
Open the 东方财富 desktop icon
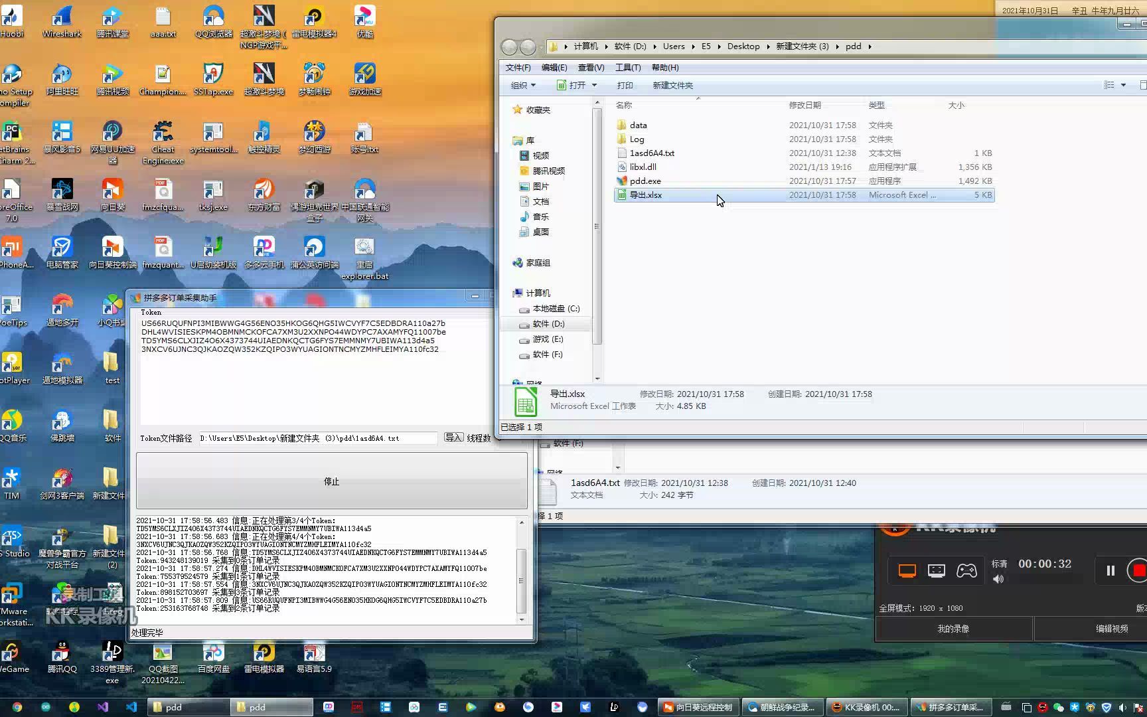point(264,195)
